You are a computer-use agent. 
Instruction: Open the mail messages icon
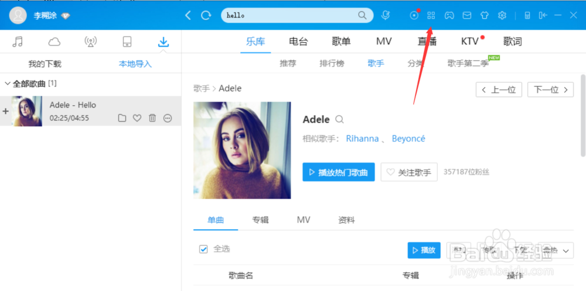[467, 15]
